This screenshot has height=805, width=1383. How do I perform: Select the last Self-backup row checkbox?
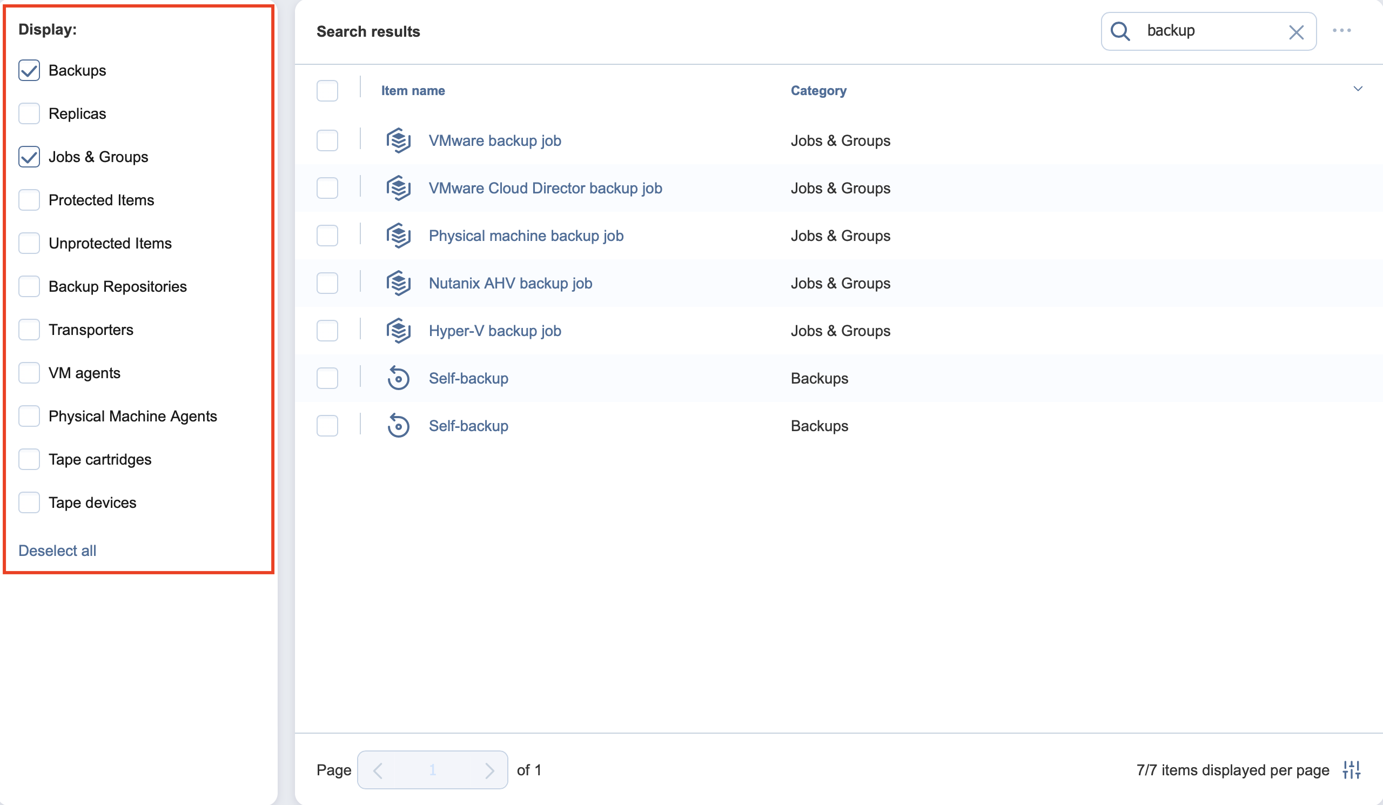point(327,426)
